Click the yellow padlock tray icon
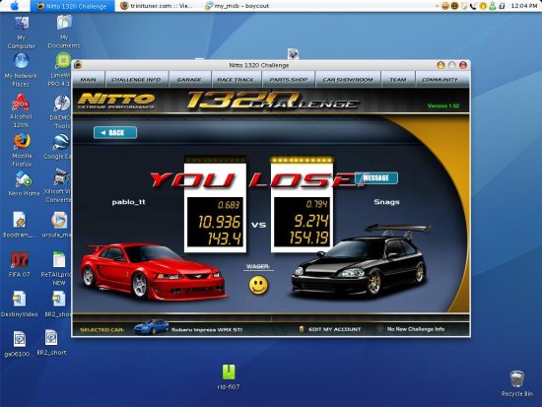The height and width of the screenshot is (407, 542). [x=483, y=6]
